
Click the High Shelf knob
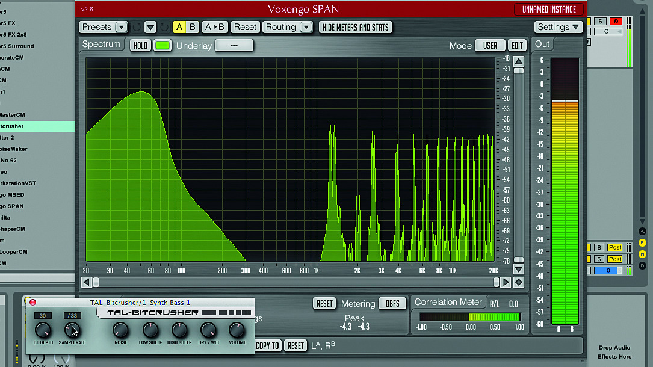[x=179, y=330]
